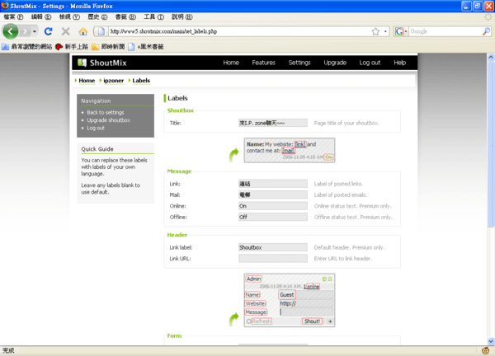The height and width of the screenshot is (356, 495).
Task: Open the 書籤 (Bookmarks) menu
Action: pos(125,16)
